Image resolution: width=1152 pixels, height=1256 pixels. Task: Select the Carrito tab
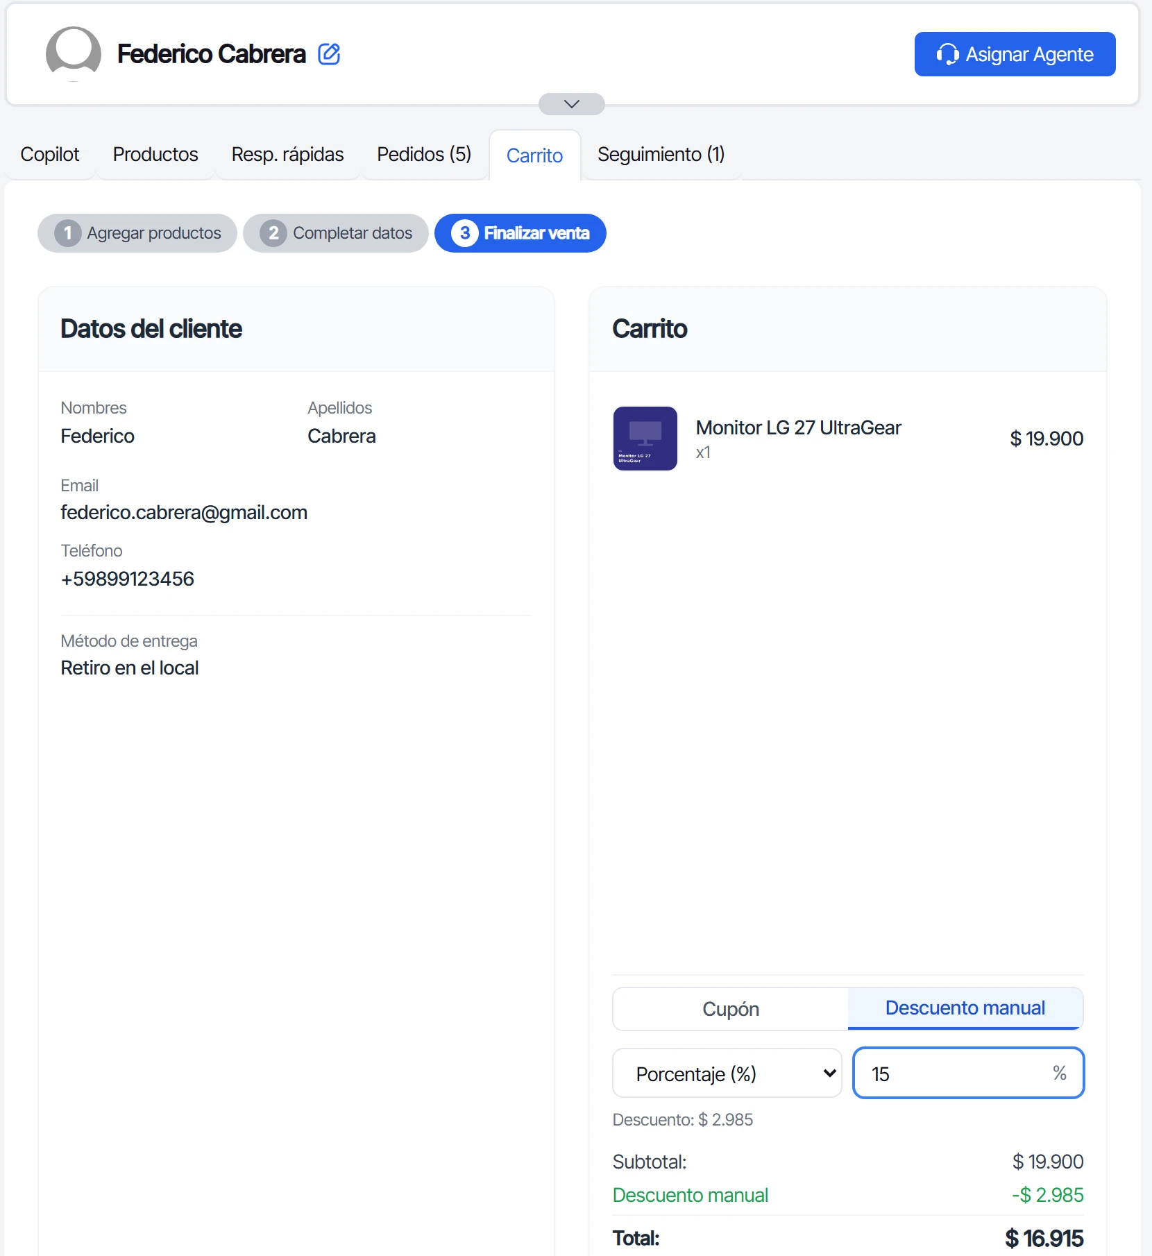point(534,155)
